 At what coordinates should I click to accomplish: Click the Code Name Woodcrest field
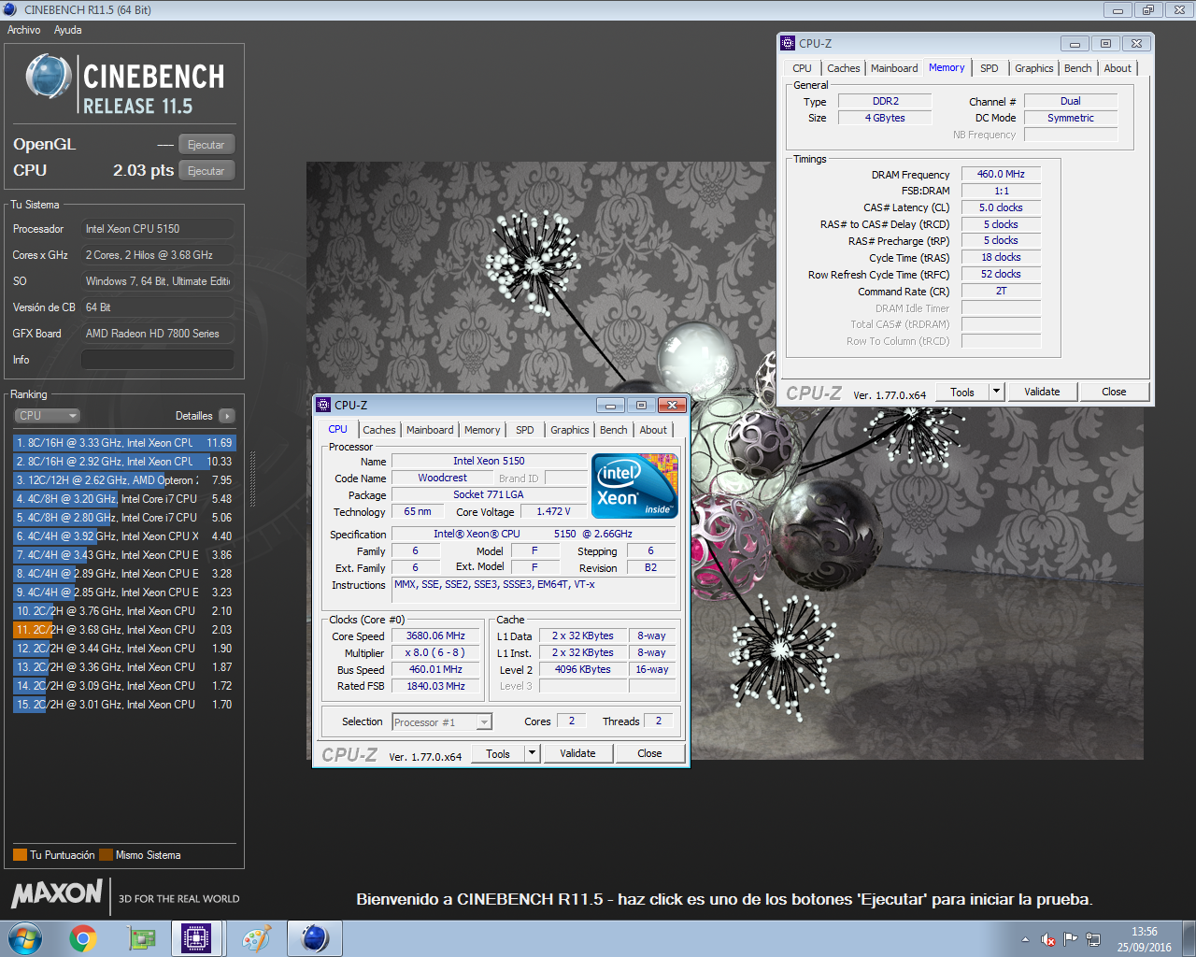pos(442,478)
